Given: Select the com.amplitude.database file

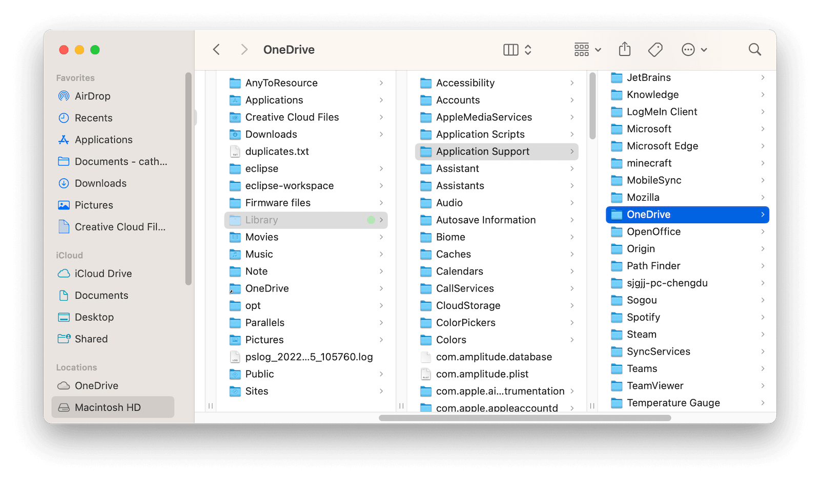Looking at the screenshot, I should pos(497,357).
